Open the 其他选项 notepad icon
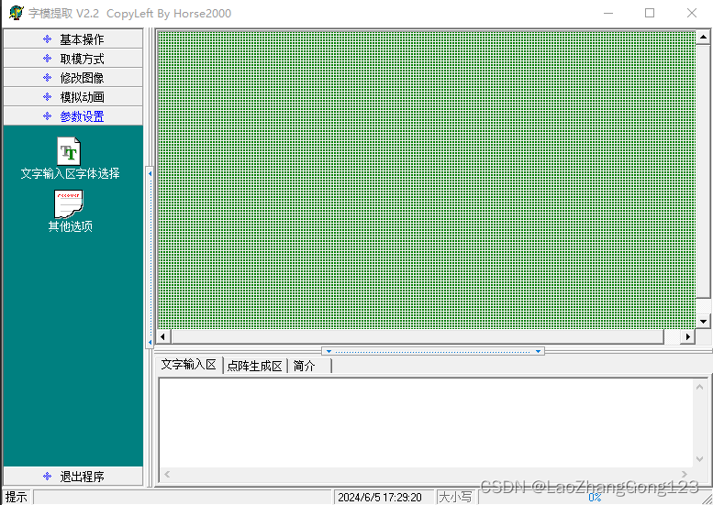Viewport: 713px width, 505px height. click(69, 203)
